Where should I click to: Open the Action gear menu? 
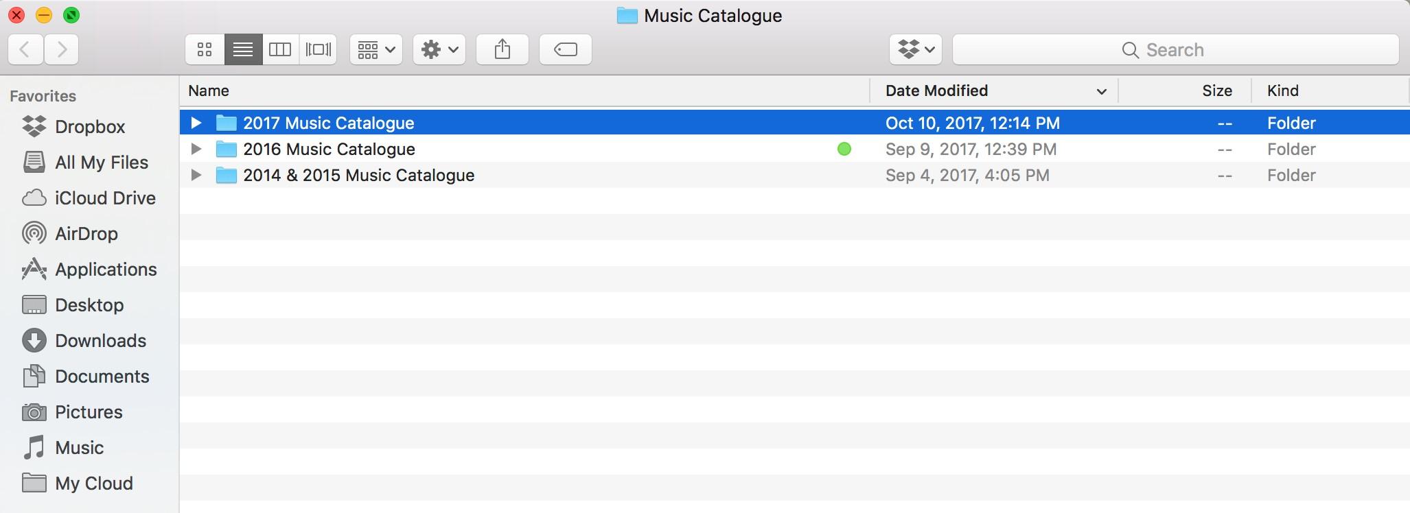[439, 49]
